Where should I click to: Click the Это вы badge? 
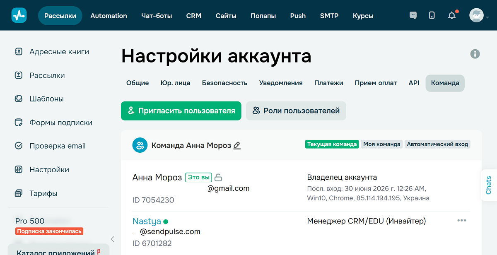click(198, 177)
